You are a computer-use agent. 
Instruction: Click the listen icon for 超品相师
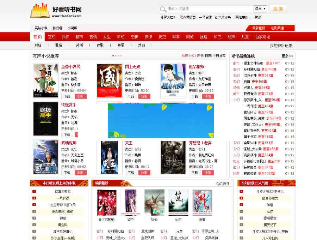click(208, 96)
